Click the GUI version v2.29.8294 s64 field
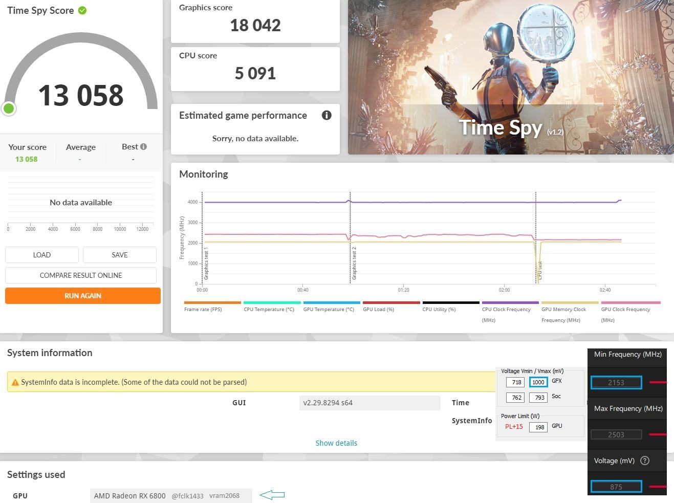 tap(369, 403)
